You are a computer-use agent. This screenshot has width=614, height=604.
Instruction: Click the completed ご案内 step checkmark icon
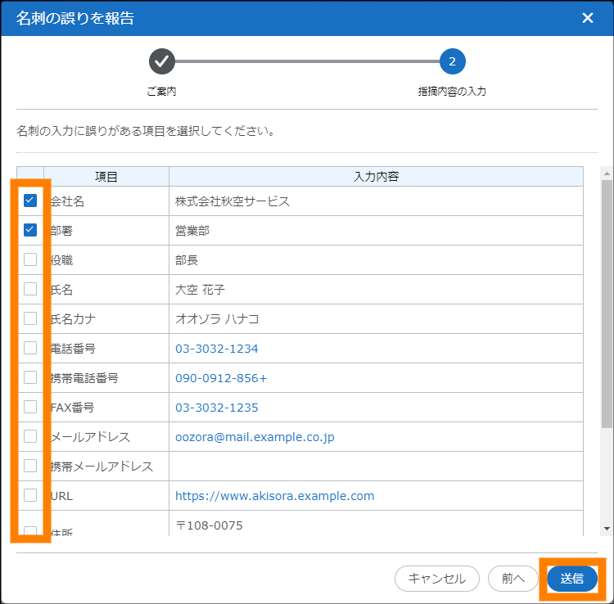click(x=162, y=61)
